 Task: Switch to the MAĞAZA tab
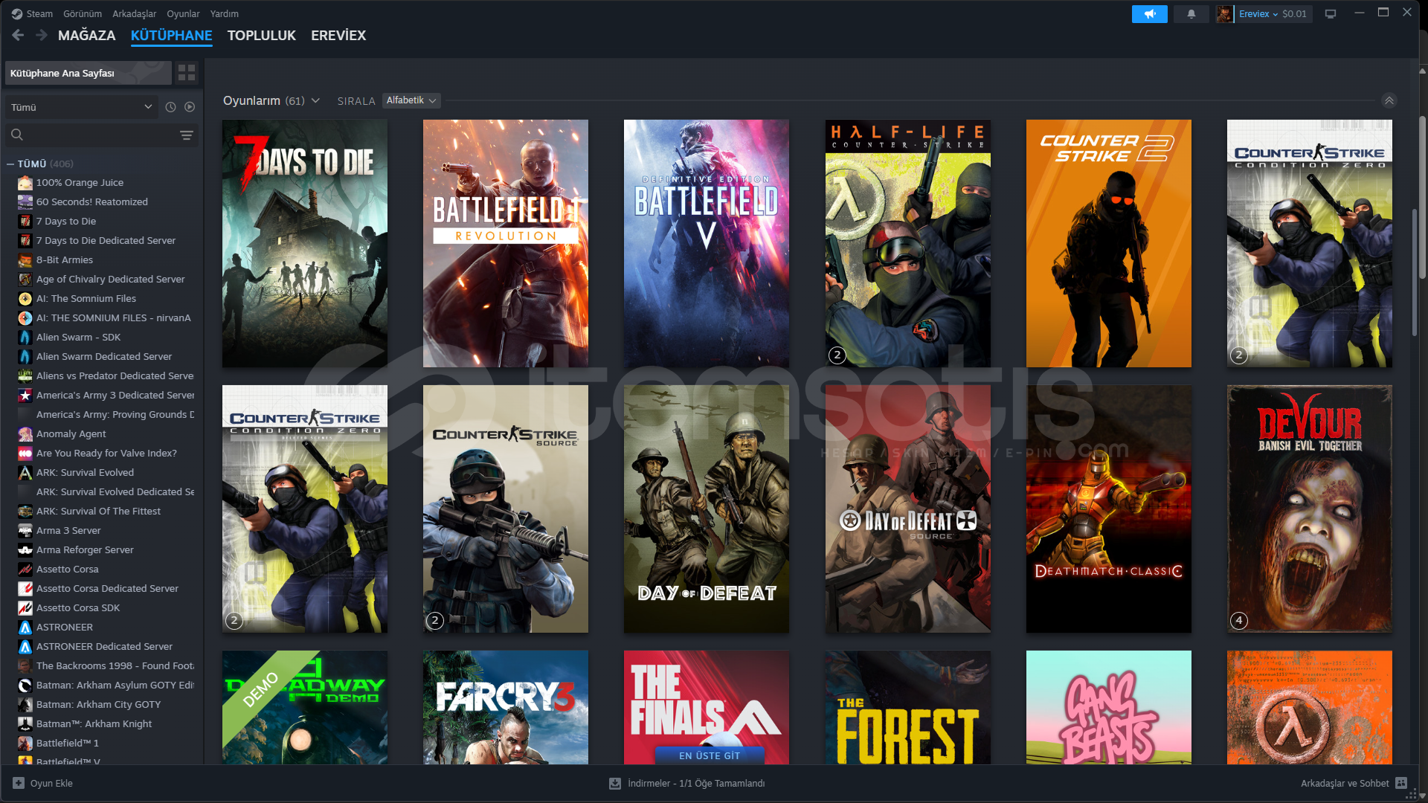(86, 36)
